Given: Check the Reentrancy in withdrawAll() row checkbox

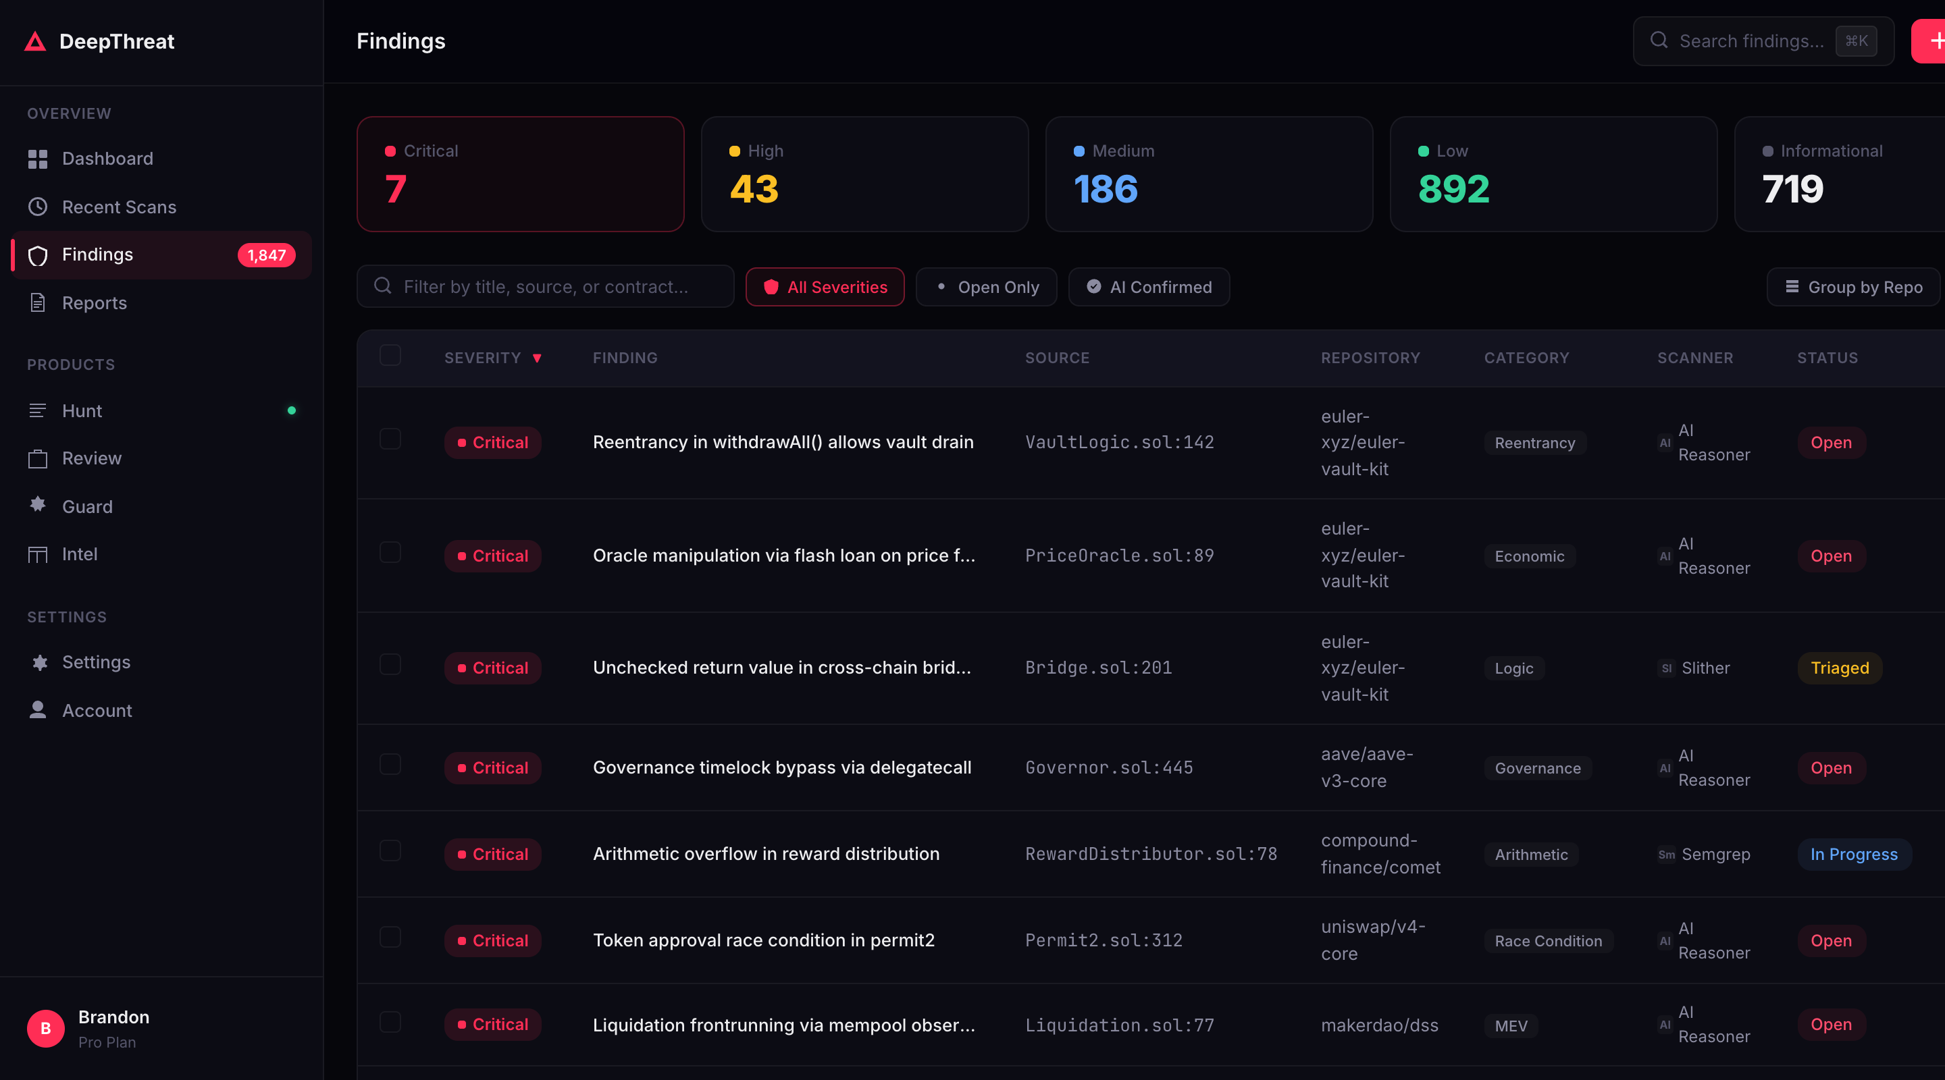Looking at the screenshot, I should click(390, 439).
